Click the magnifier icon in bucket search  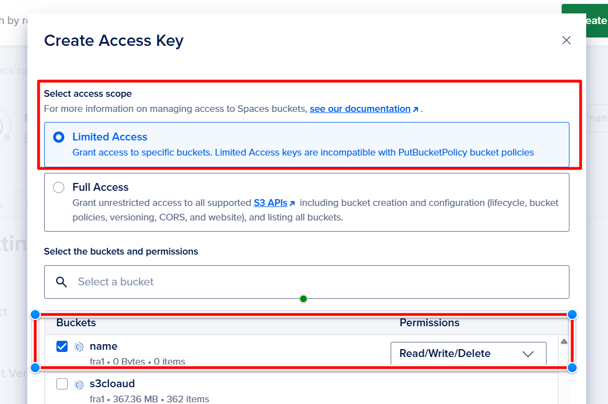coord(62,281)
